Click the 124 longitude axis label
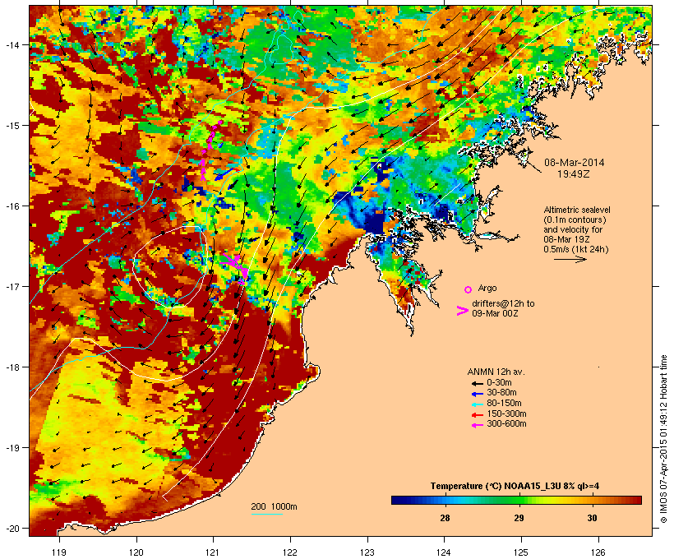Image resolution: width=674 pixels, height=559 pixels. (444, 552)
